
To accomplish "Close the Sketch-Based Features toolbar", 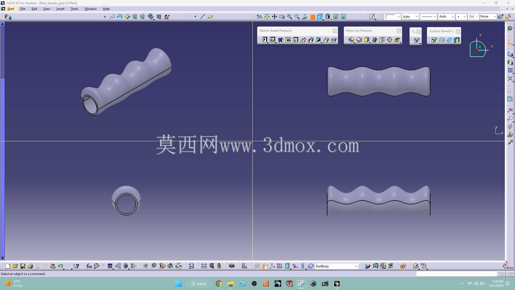I will [x=335, y=31].
